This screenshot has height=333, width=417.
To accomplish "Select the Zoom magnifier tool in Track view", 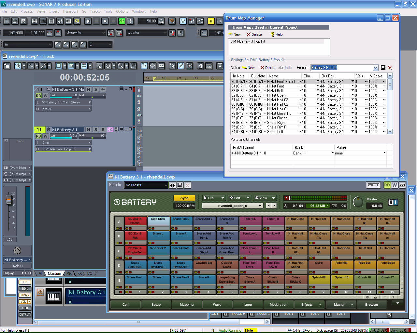I will [x=120, y=66].
